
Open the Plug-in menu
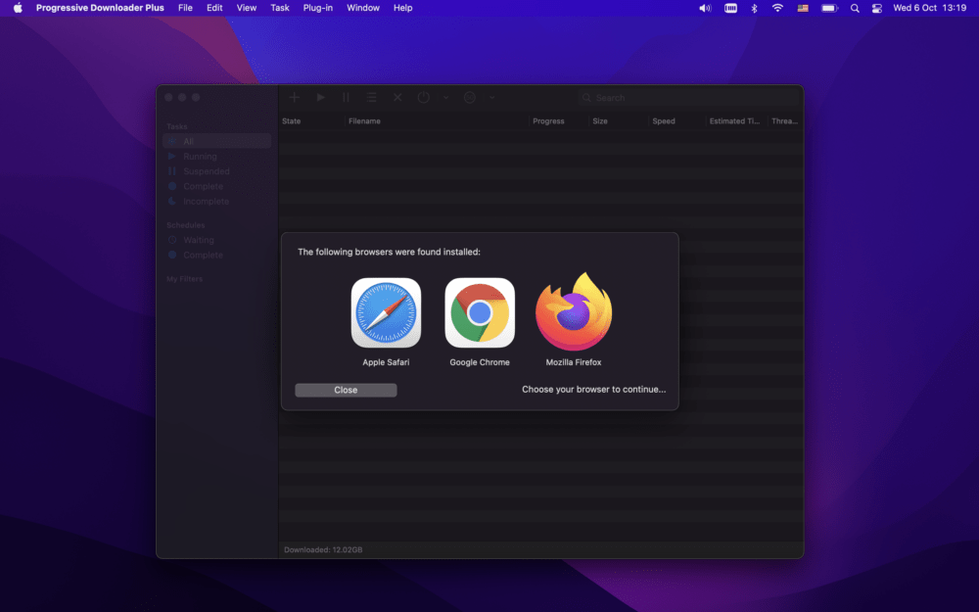tap(318, 8)
